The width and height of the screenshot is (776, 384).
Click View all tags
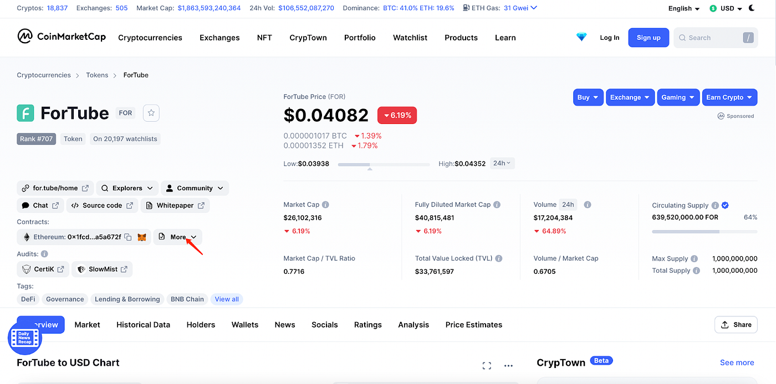pyautogui.click(x=227, y=299)
